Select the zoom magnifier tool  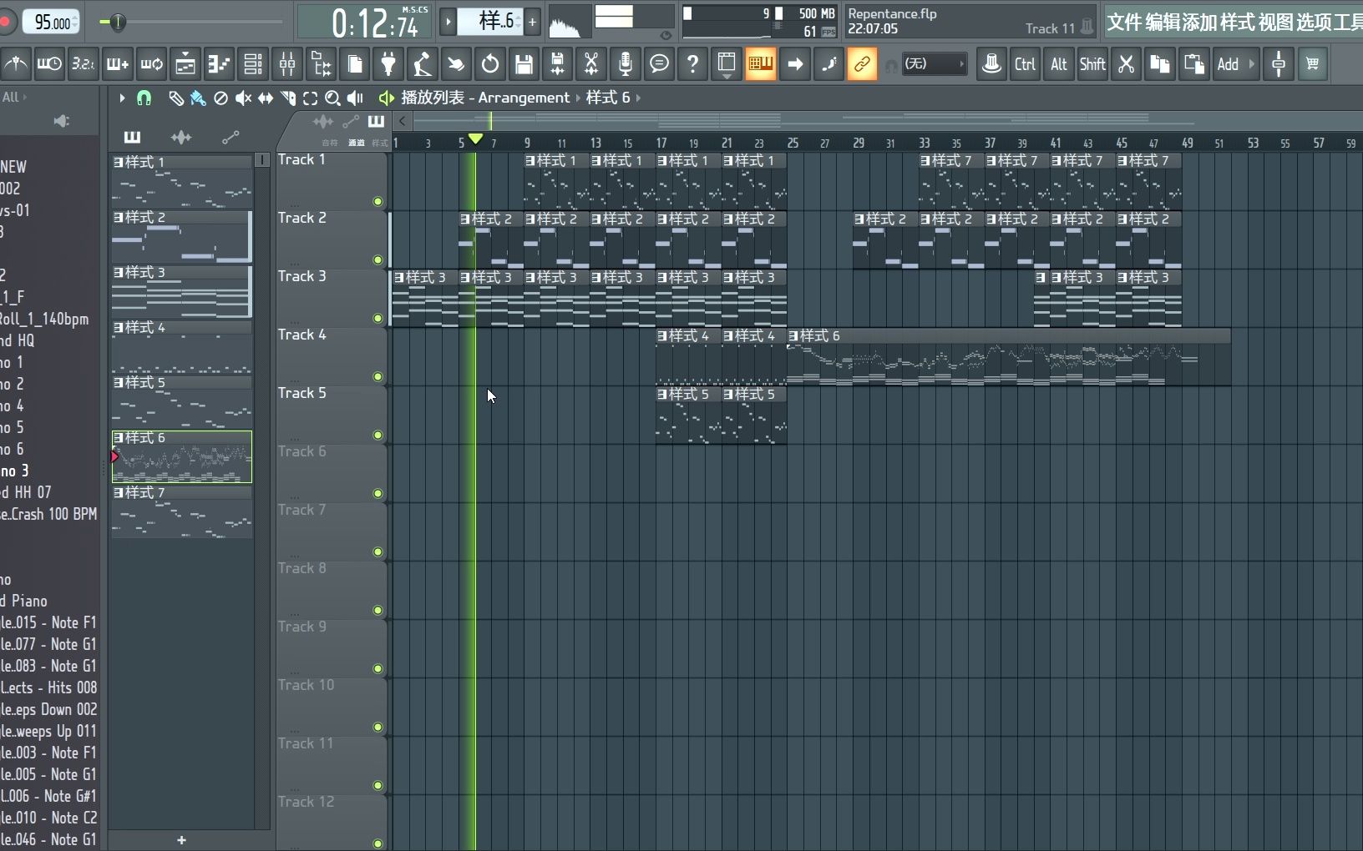pyautogui.click(x=332, y=98)
